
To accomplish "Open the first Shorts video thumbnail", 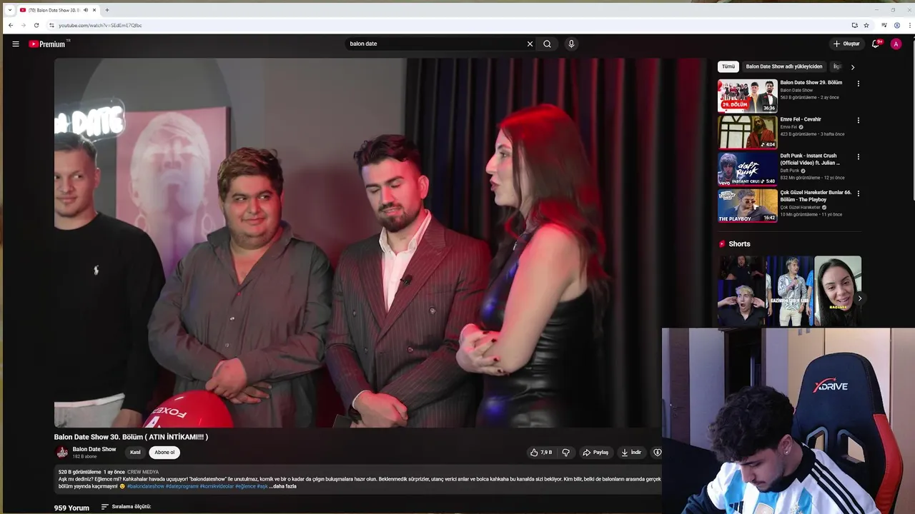I will [x=741, y=291].
